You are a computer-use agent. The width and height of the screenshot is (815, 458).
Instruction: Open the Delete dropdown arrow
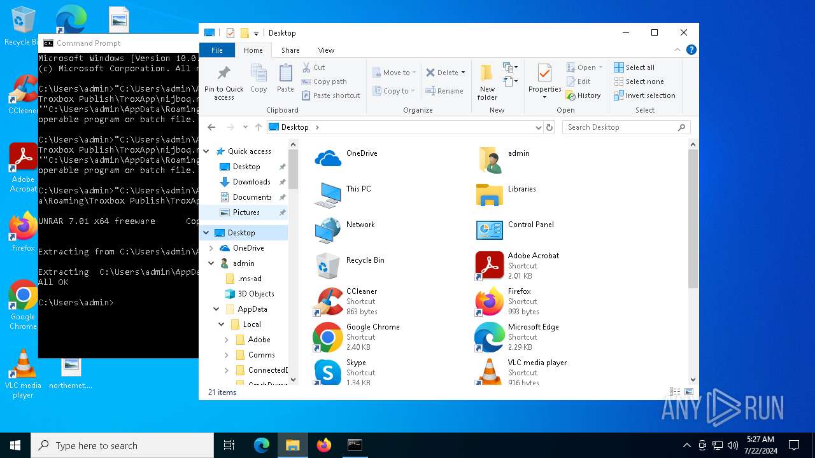463,73
